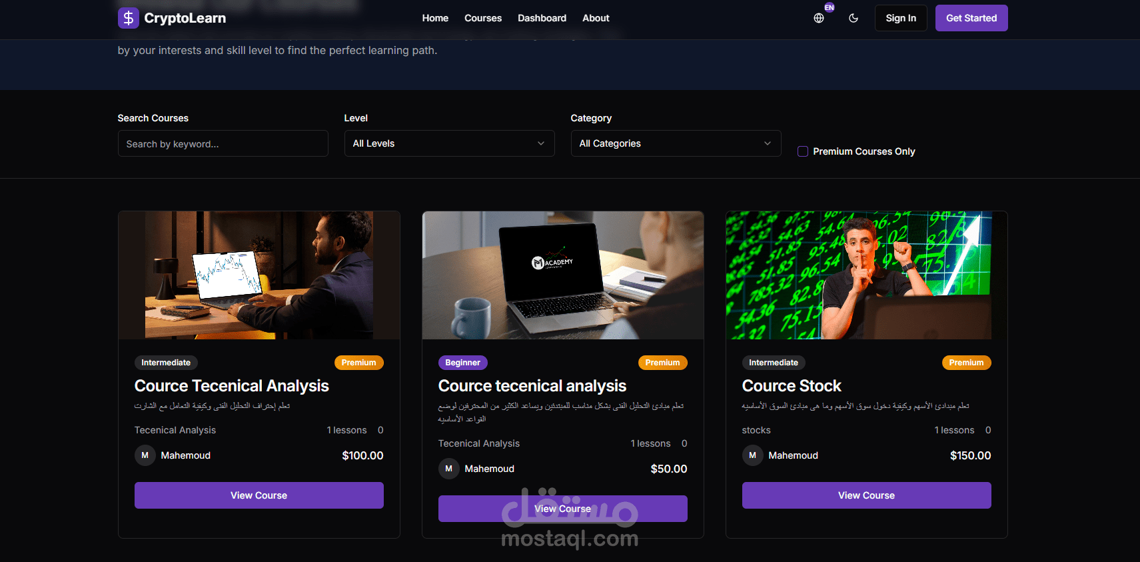Viewport: 1140px width, 562px height.
Task: Click 1 lessons on Cource Stock card
Action: tap(954, 430)
